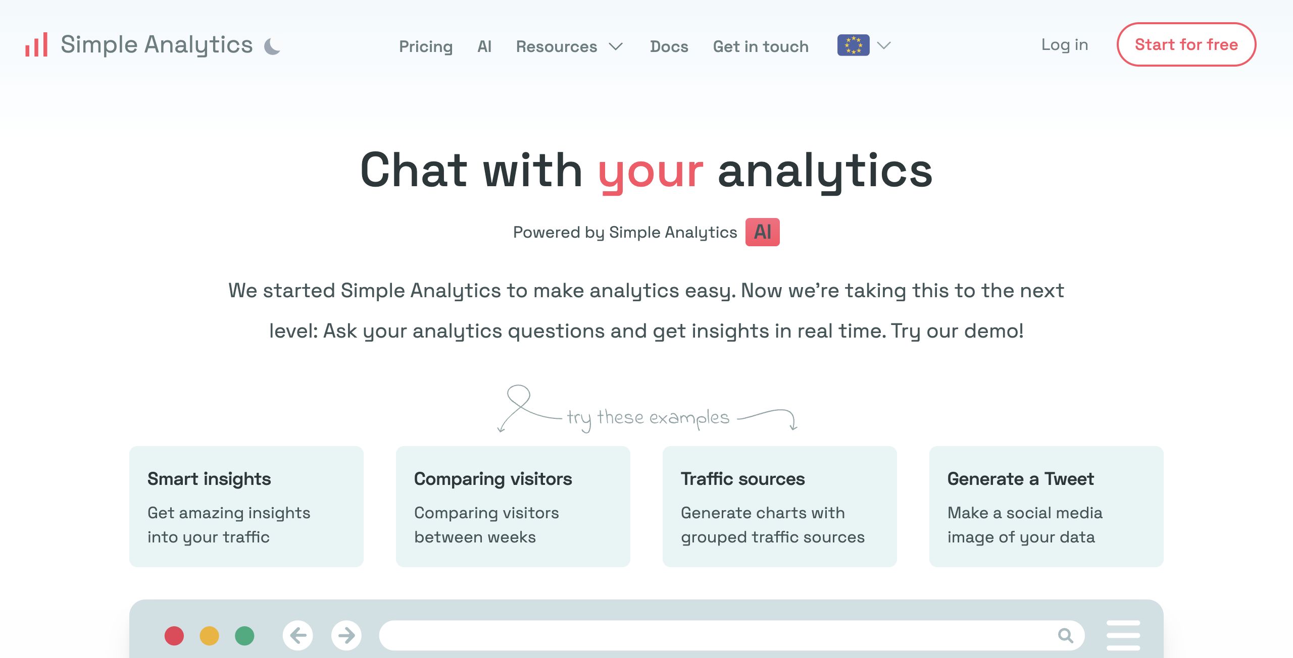1293x658 pixels.
Task: Toggle dark mode with the moon icon
Action: [272, 46]
